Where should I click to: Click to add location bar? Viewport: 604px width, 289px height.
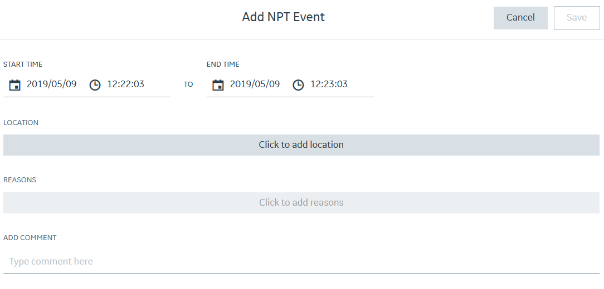coord(301,145)
